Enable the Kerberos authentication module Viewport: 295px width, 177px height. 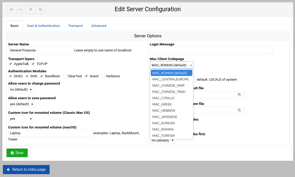click(x=103, y=76)
